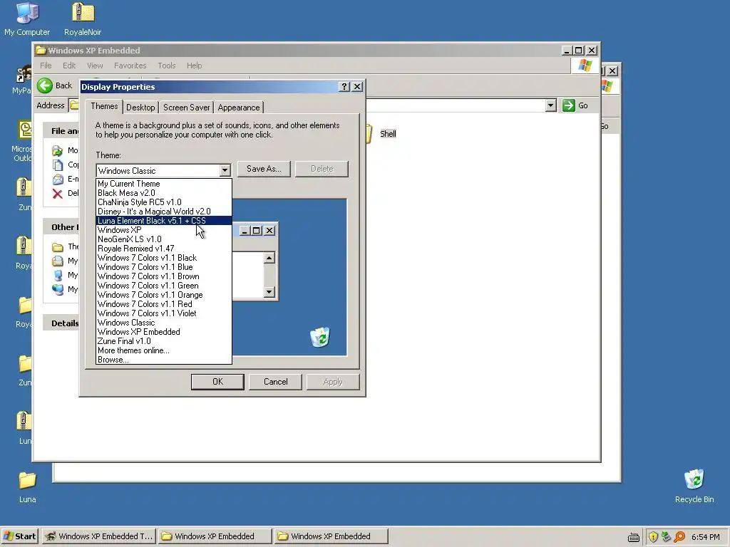Open the View menu in Explorer
Viewport: 730px width, 547px height.
[95, 66]
